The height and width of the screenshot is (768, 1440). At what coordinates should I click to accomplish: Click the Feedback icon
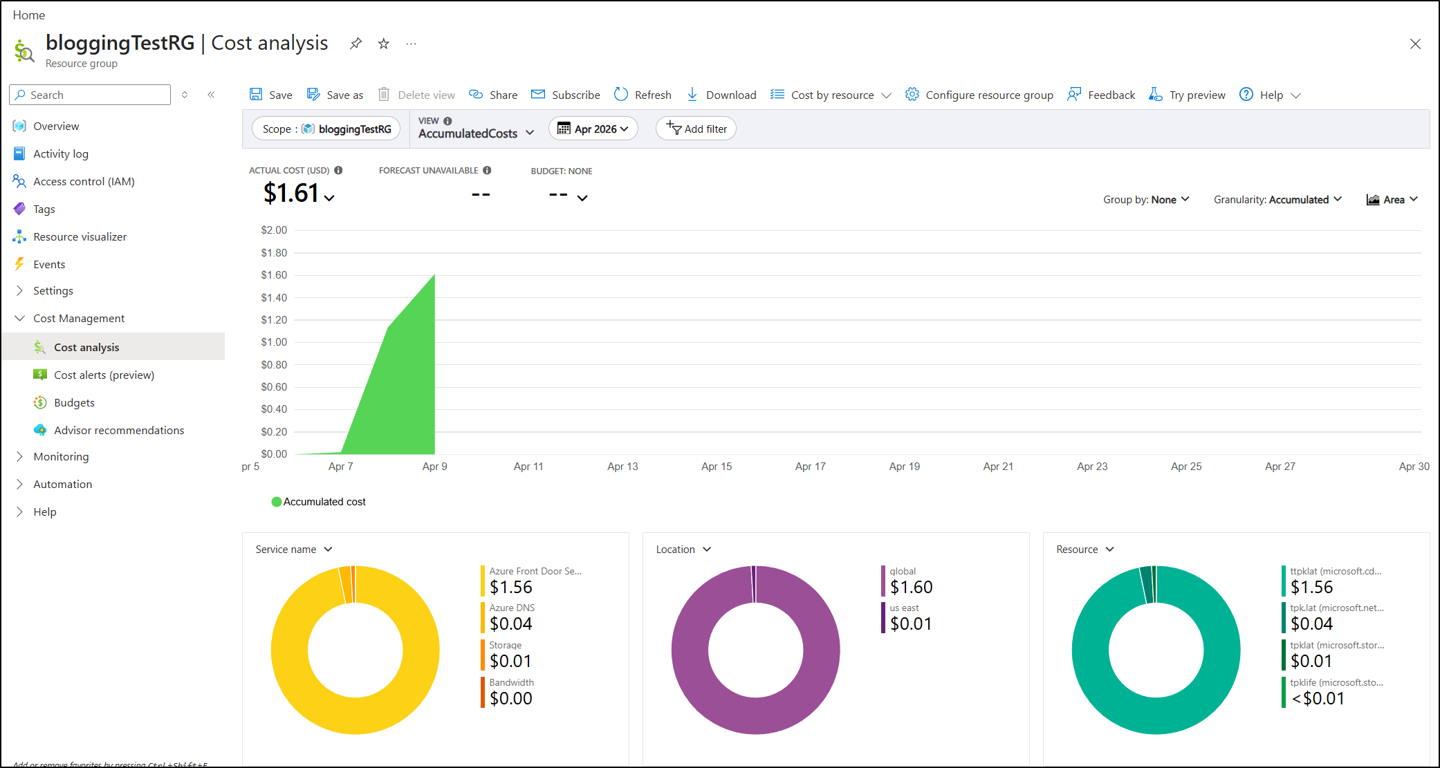[x=1074, y=95]
